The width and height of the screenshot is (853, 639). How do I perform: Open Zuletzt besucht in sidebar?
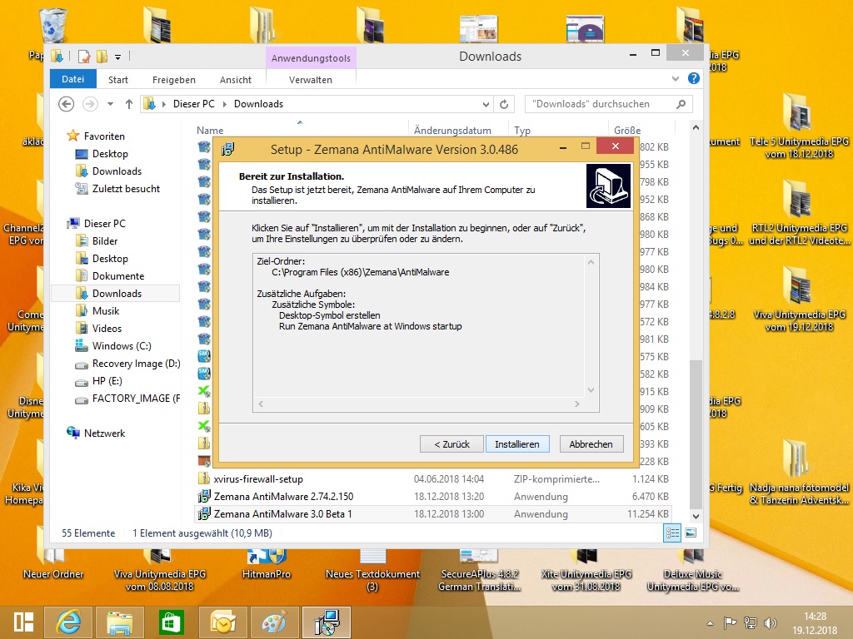click(x=126, y=189)
